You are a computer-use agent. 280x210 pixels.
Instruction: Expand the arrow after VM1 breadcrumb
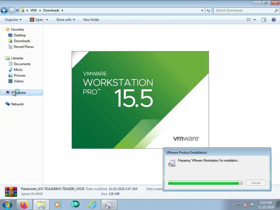coord(40,10)
